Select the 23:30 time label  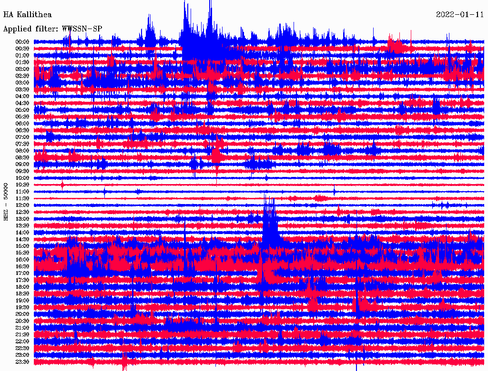pyautogui.click(x=22, y=361)
